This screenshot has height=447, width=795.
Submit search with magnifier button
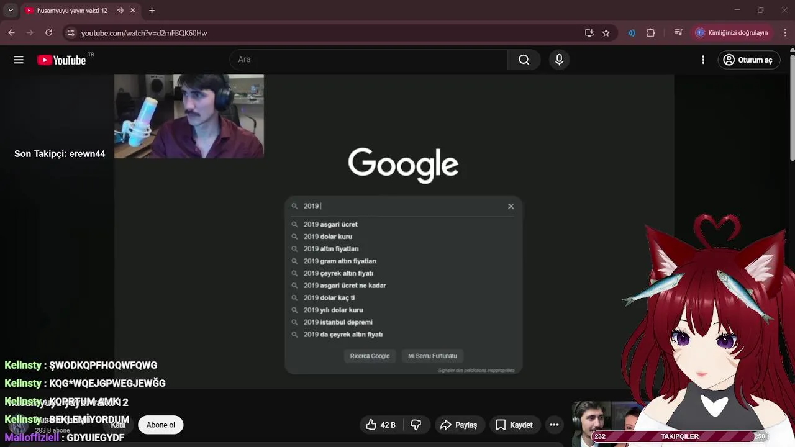524,60
